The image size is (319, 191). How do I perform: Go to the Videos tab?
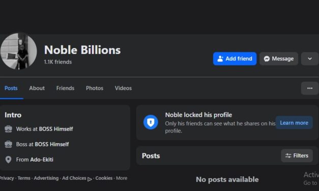123,88
